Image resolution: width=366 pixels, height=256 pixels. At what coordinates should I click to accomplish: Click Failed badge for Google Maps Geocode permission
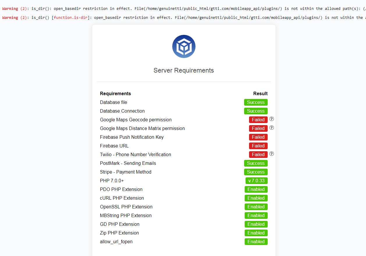(x=258, y=120)
